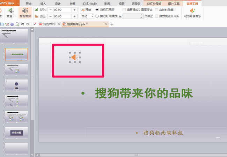Open the 视图 ribbon tab

(x=122, y=3)
